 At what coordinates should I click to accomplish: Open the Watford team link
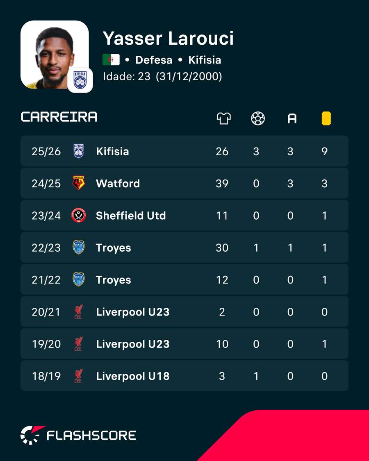(x=118, y=184)
